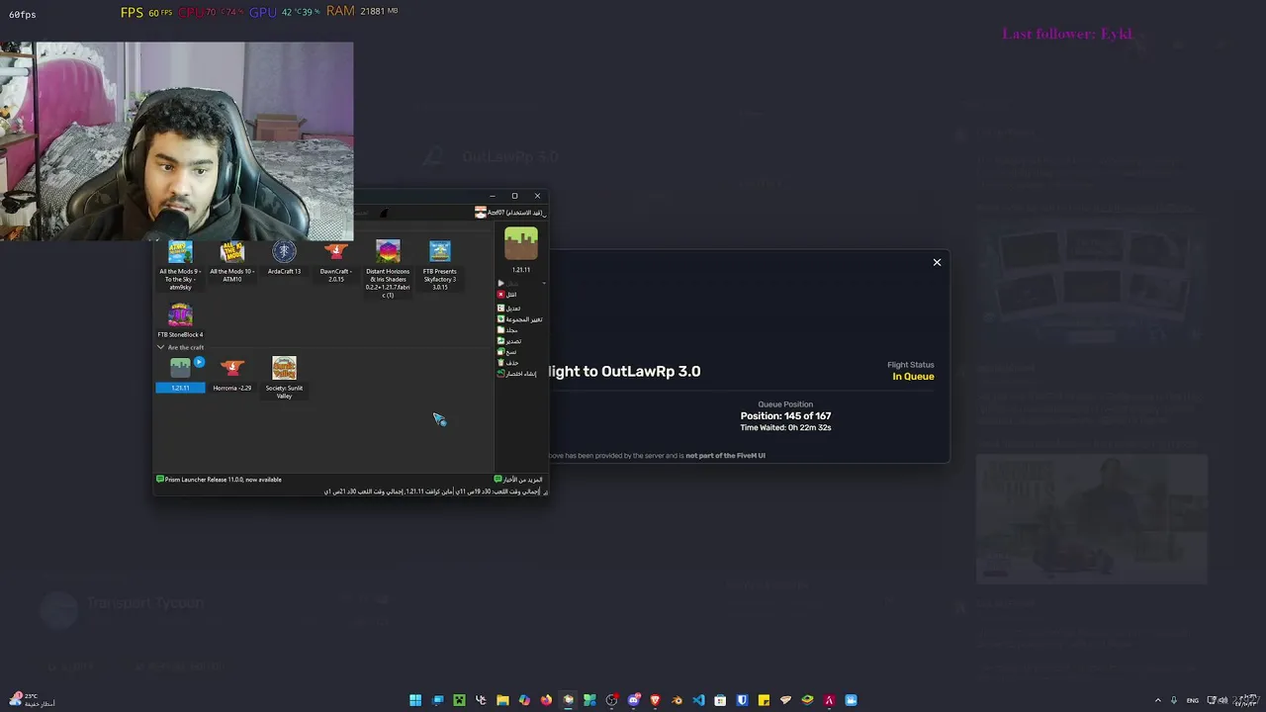The height and width of the screenshot is (712, 1266).
Task: Select the ArdaCraft 13 instance icon
Action: click(284, 251)
